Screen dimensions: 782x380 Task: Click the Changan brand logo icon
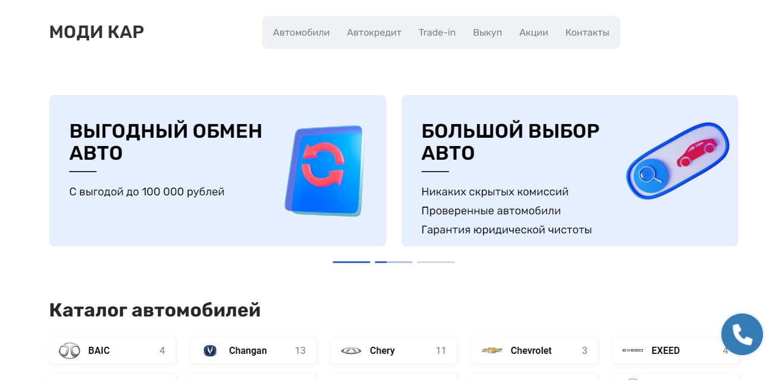click(x=210, y=351)
